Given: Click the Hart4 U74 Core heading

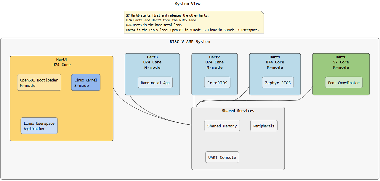Looking at the screenshot, I should click(x=62, y=62).
